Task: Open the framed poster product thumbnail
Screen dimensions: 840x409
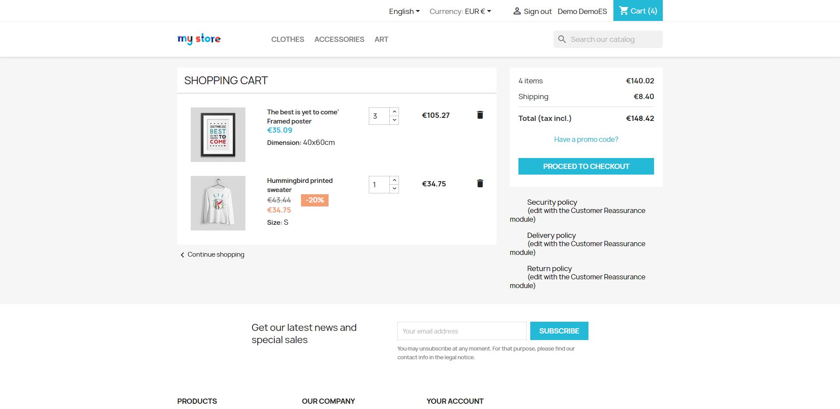Action: pyautogui.click(x=218, y=134)
